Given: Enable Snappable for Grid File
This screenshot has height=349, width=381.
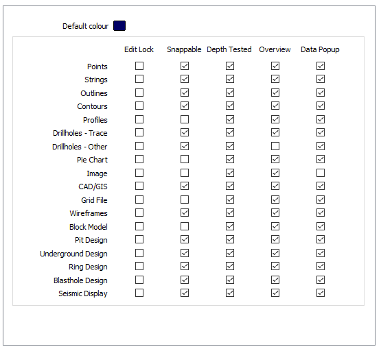Looking at the screenshot, I should point(185,200).
